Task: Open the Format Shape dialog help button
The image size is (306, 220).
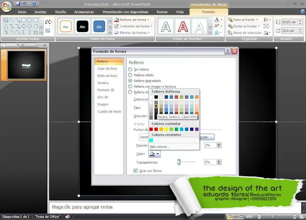Action: pos(227,51)
